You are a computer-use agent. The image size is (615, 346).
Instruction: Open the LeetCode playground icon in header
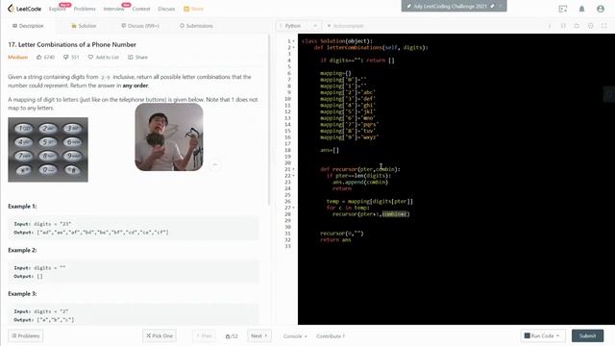pyautogui.click(x=563, y=9)
